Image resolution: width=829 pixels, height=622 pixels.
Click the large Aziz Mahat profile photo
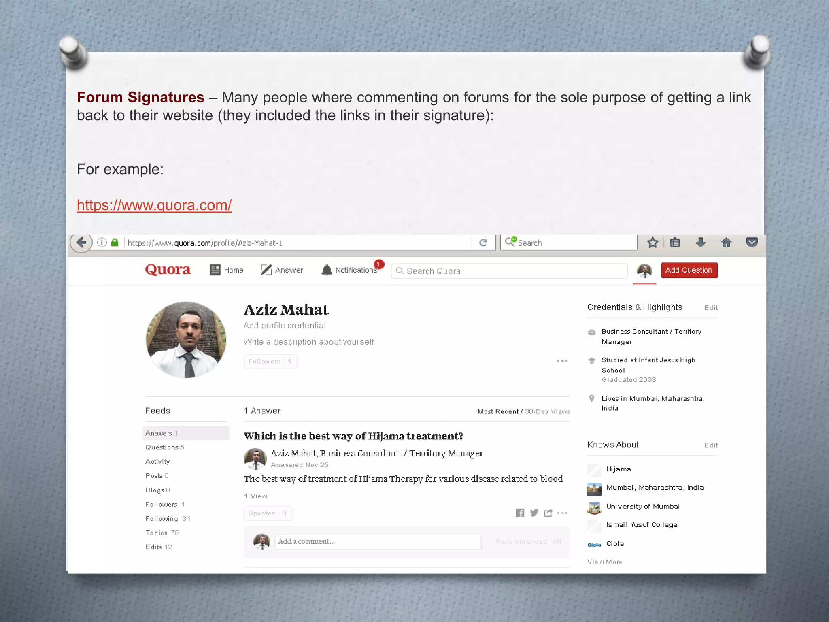pyautogui.click(x=186, y=340)
